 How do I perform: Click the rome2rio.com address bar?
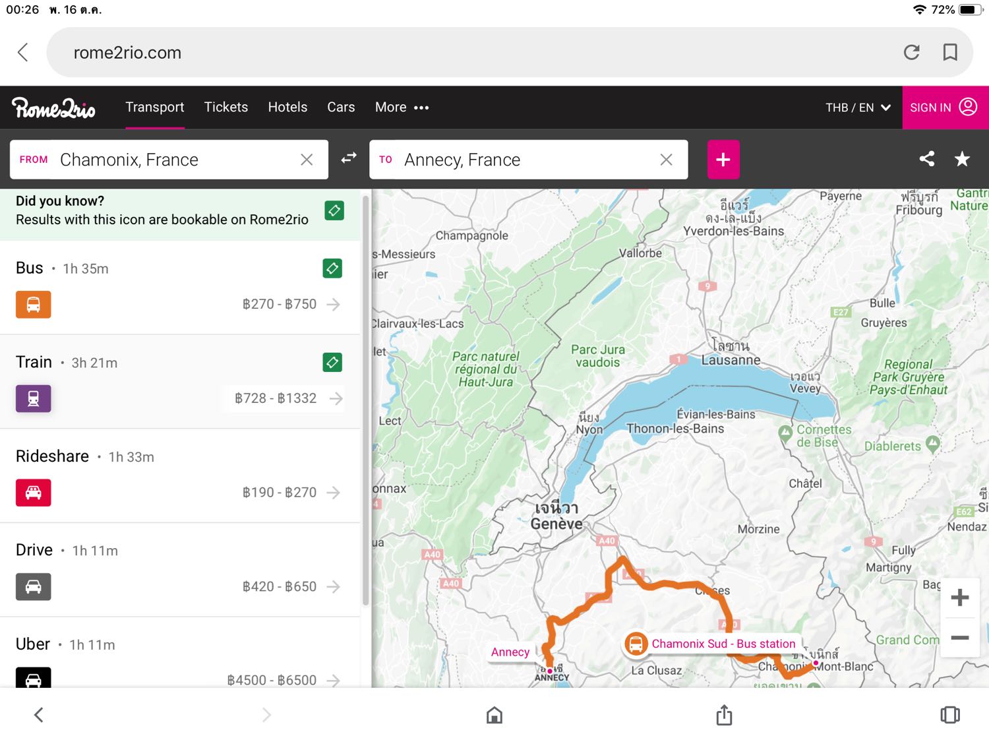(510, 52)
